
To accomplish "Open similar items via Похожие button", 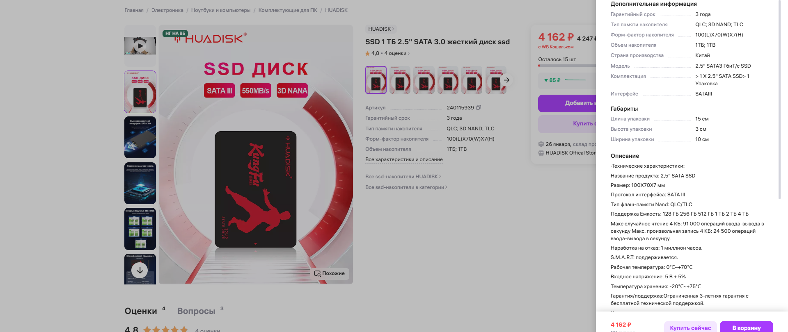I will pyautogui.click(x=330, y=273).
